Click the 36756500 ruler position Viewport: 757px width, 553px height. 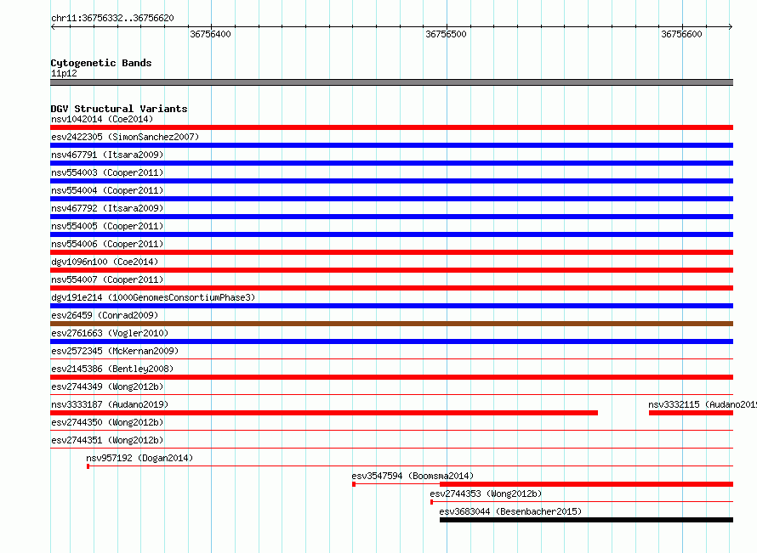pyautogui.click(x=446, y=34)
